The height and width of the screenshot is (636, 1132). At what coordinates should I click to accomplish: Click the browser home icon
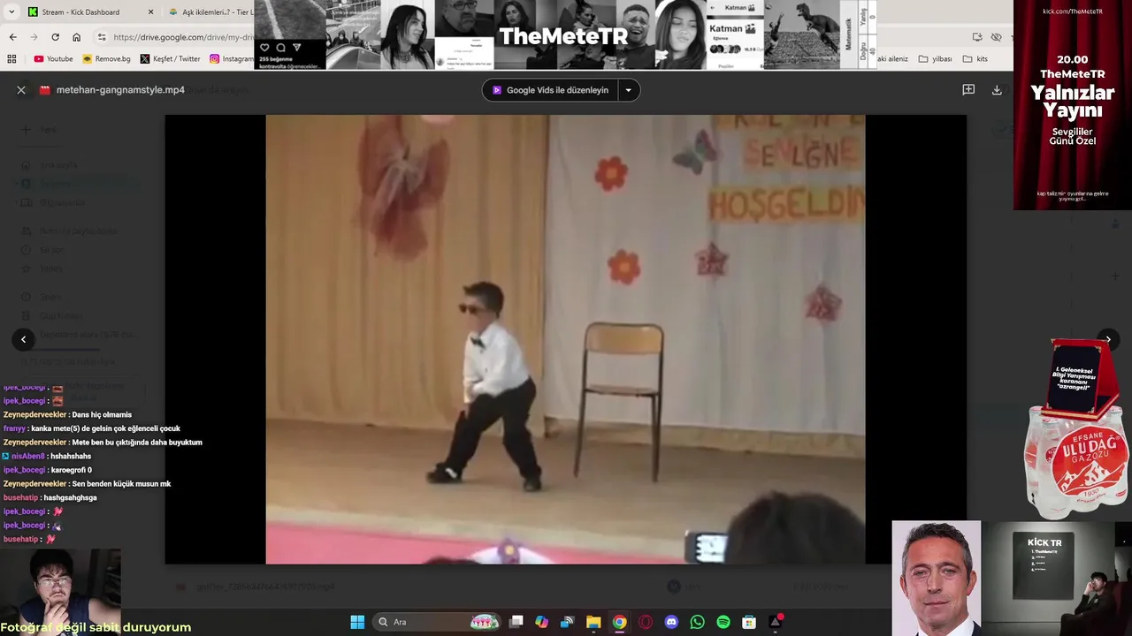pyautogui.click(x=76, y=37)
